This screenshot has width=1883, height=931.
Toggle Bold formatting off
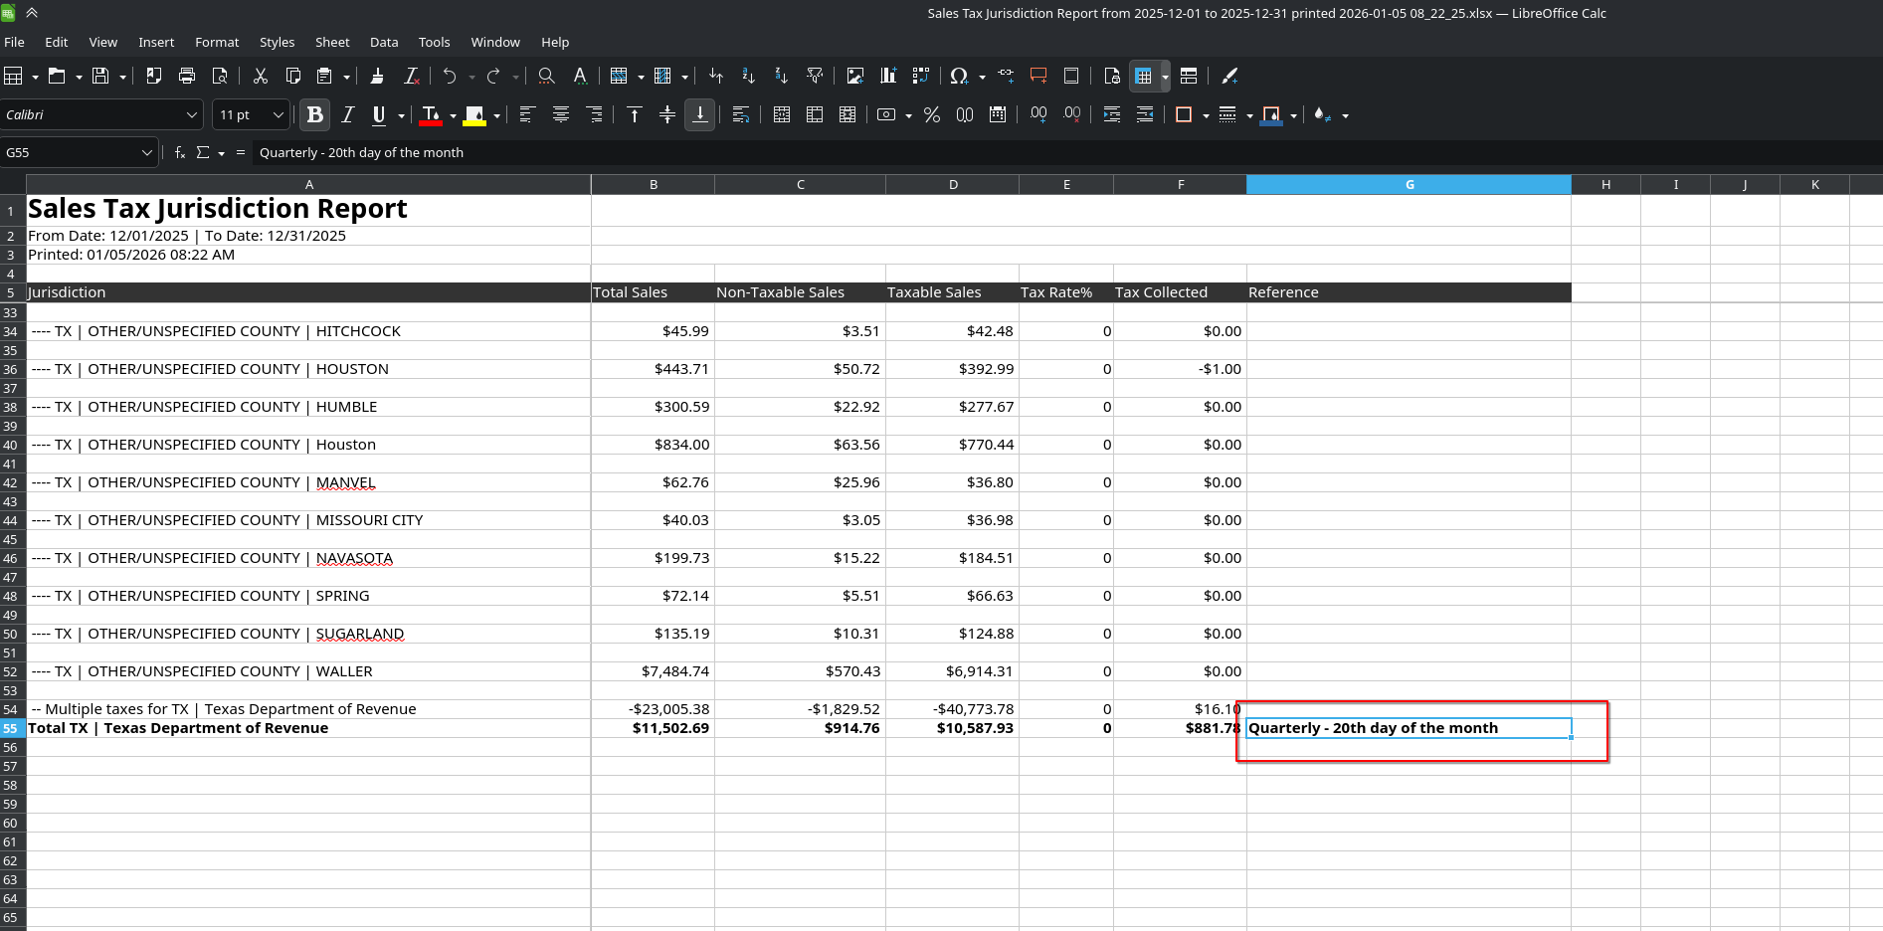pyautogui.click(x=315, y=115)
